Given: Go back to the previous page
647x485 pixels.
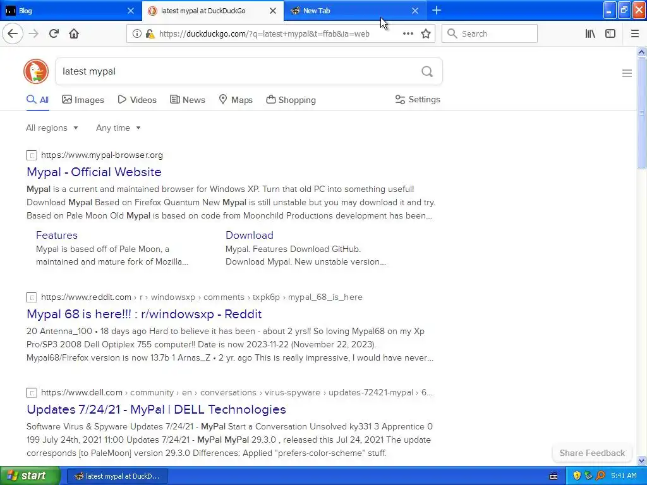Looking at the screenshot, I should click(13, 33).
